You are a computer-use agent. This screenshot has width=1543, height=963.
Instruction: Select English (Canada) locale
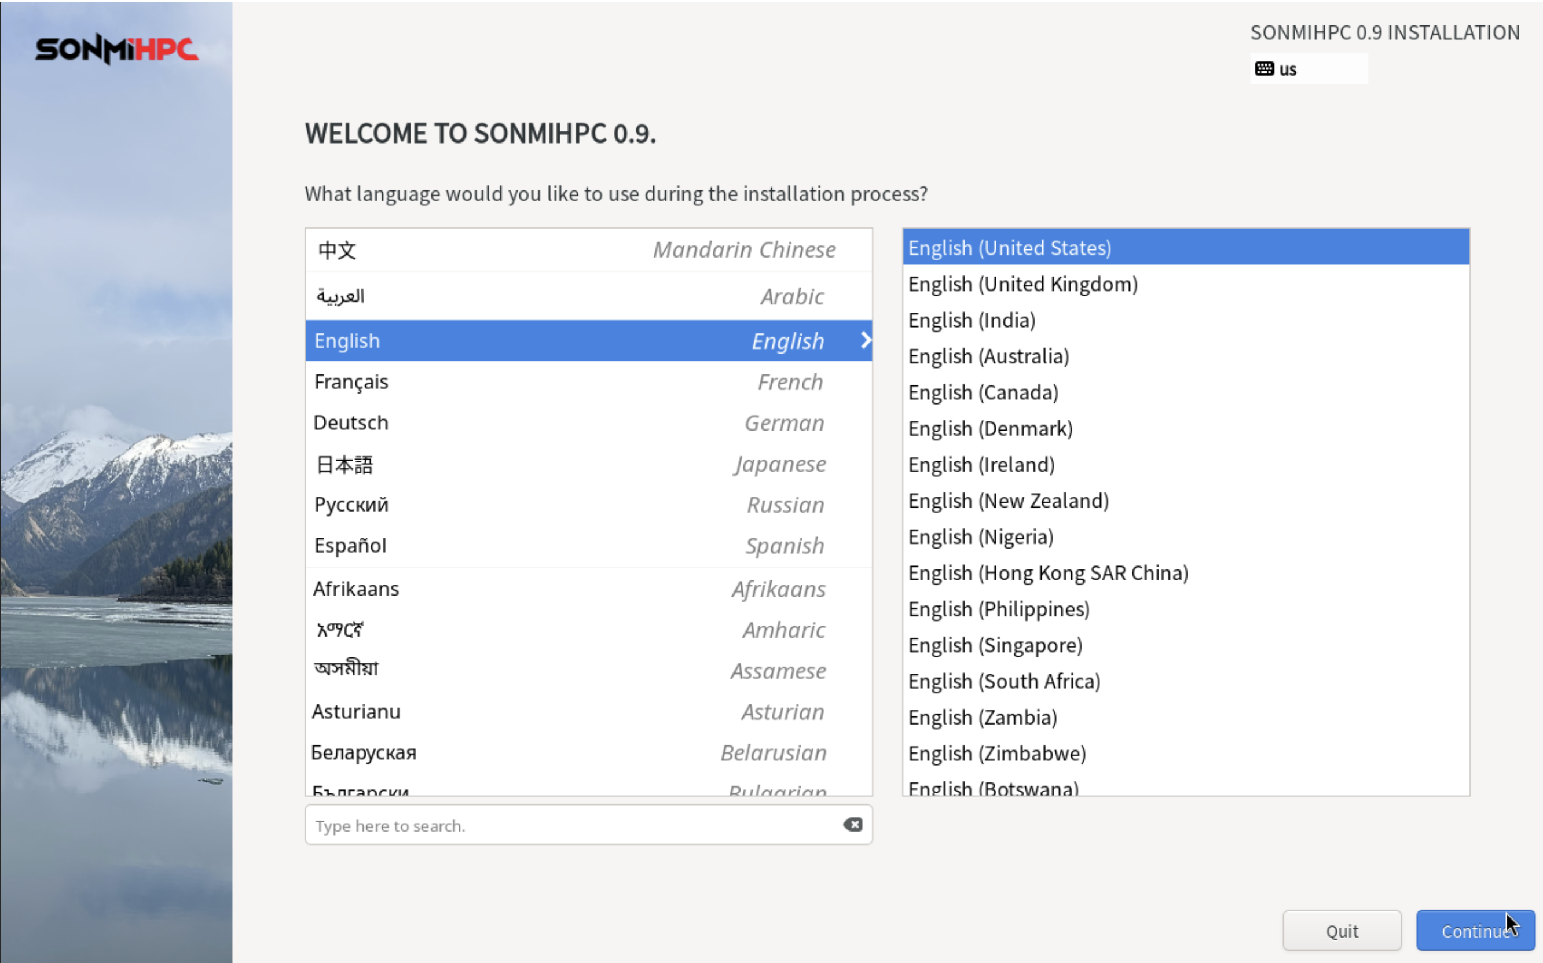pyautogui.click(x=983, y=392)
